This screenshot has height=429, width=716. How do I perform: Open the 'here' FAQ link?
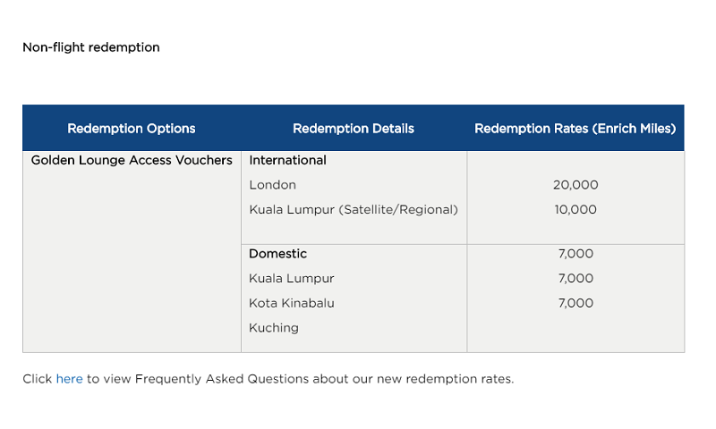(x=70, y=379)
